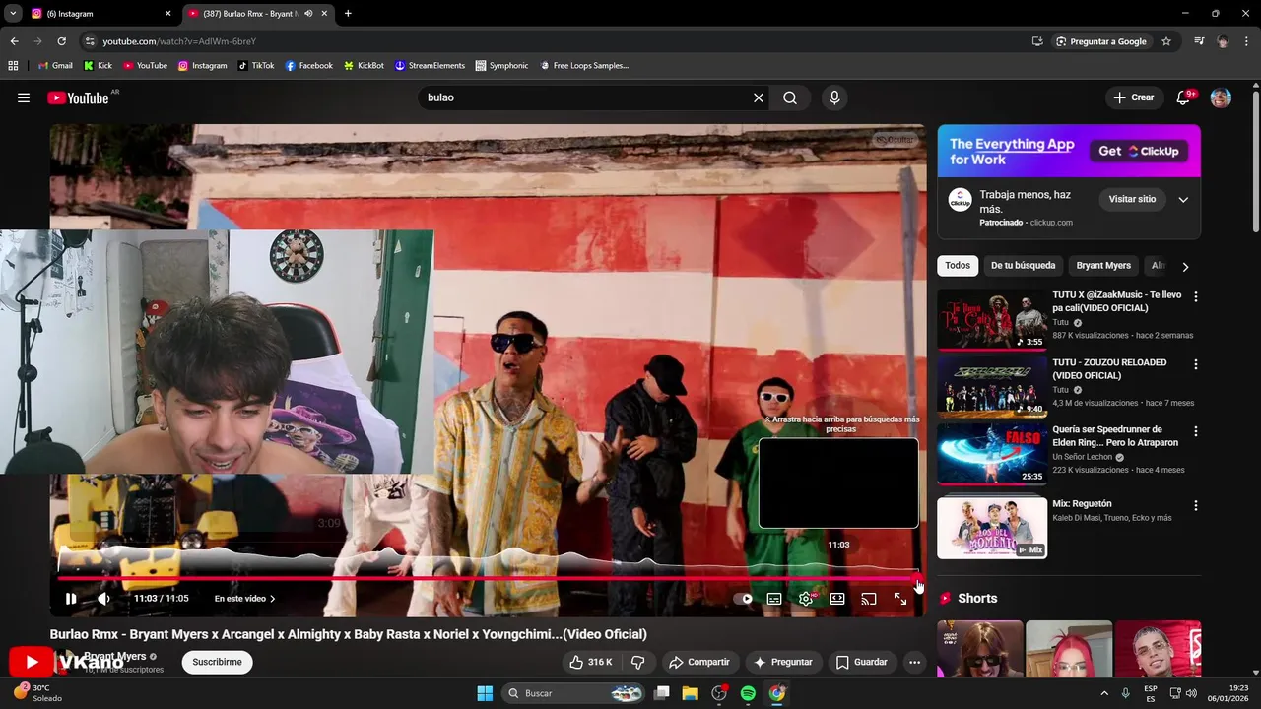Click the Crear button
1261x709 pixels.
[x=1134, y=97]
